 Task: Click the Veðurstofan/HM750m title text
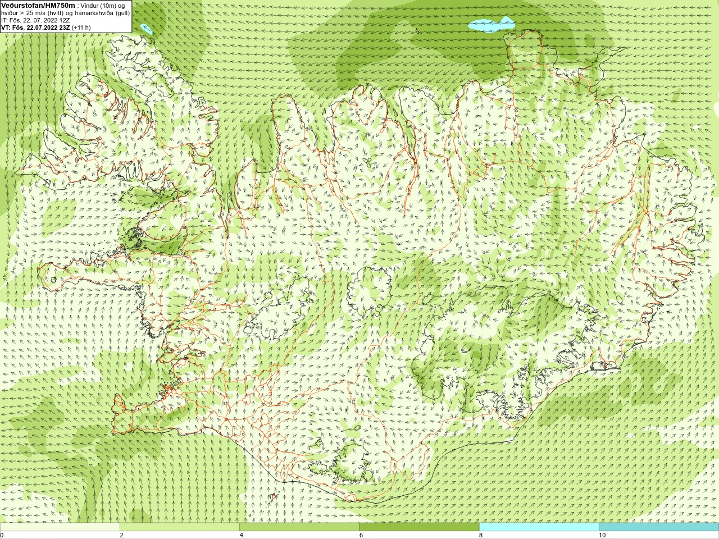(38, 5)
